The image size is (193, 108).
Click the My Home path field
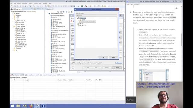pyautogui.click(x=96, y=16)
